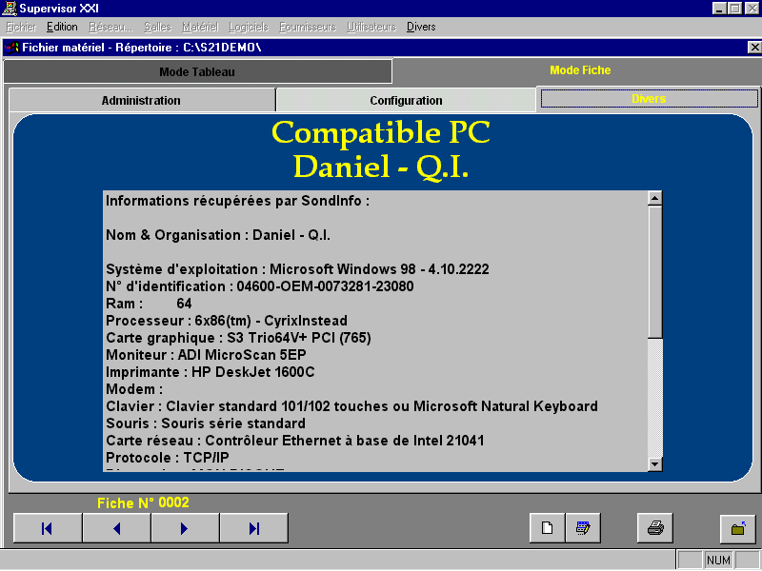Click the 'Ram : 64' line

(149, 304)
